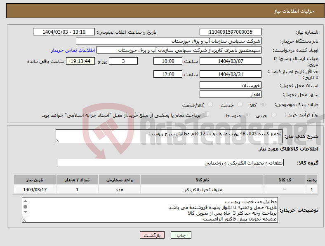Click the validity time field 12:00
325x246 pixels.
point(168,74)
